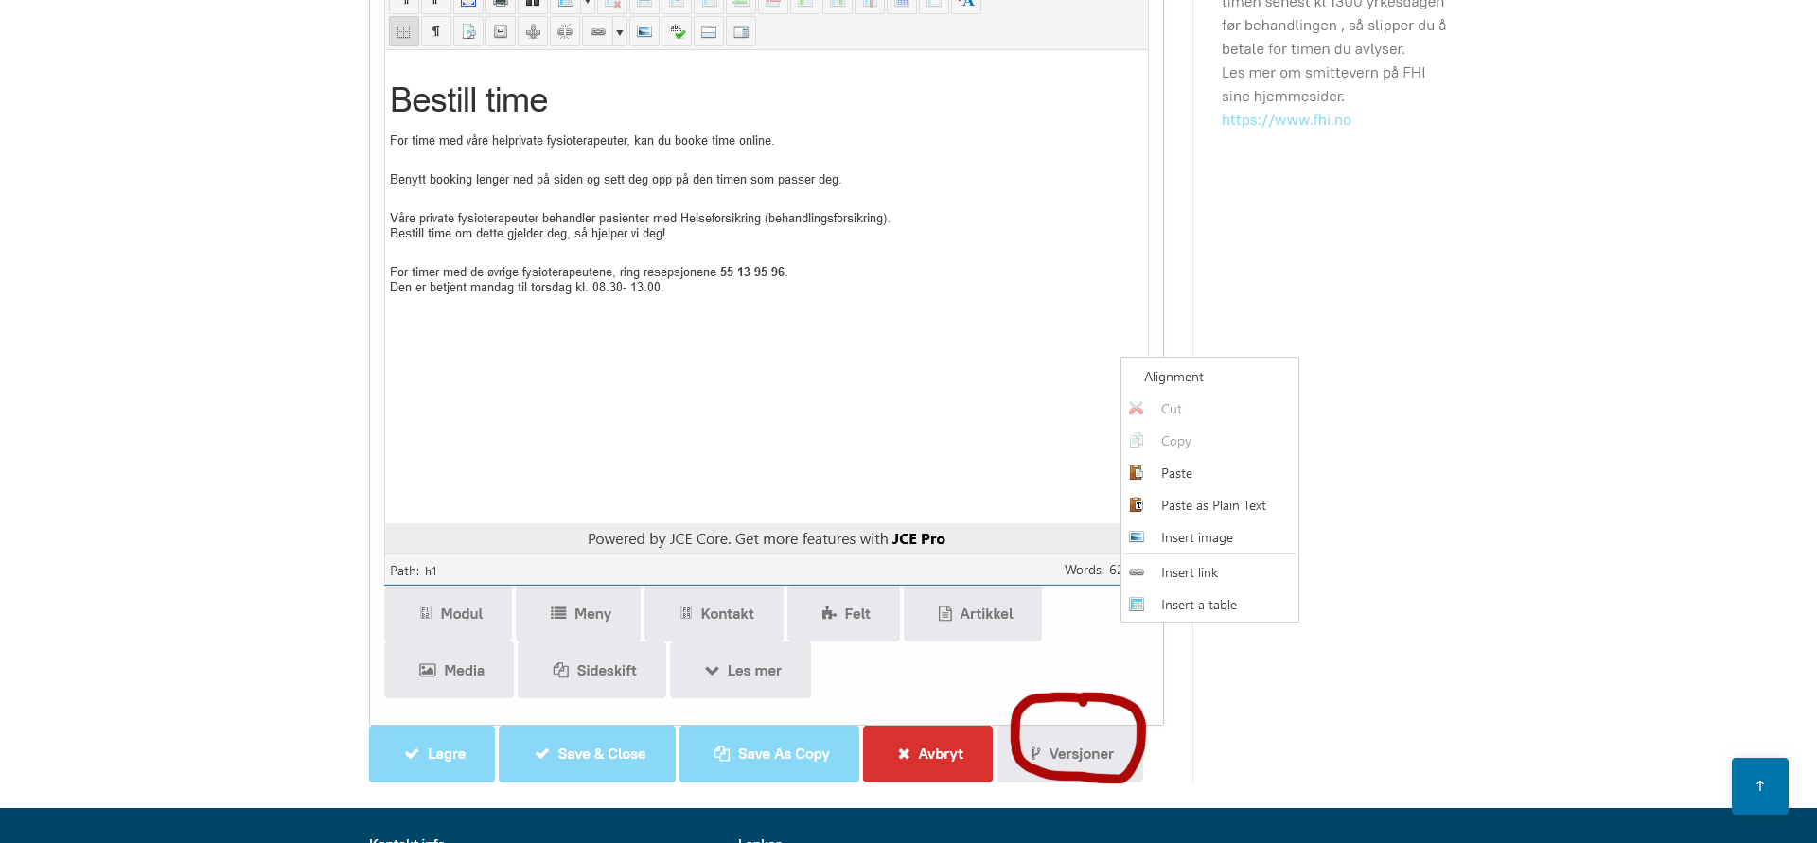Choose Insert link from the context menu
Image resolution: width=1817 pixels, height=843 pixels.
1209,572
